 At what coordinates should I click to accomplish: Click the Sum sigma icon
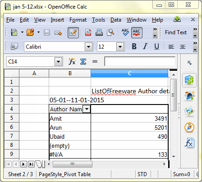(x=83, y=61)
